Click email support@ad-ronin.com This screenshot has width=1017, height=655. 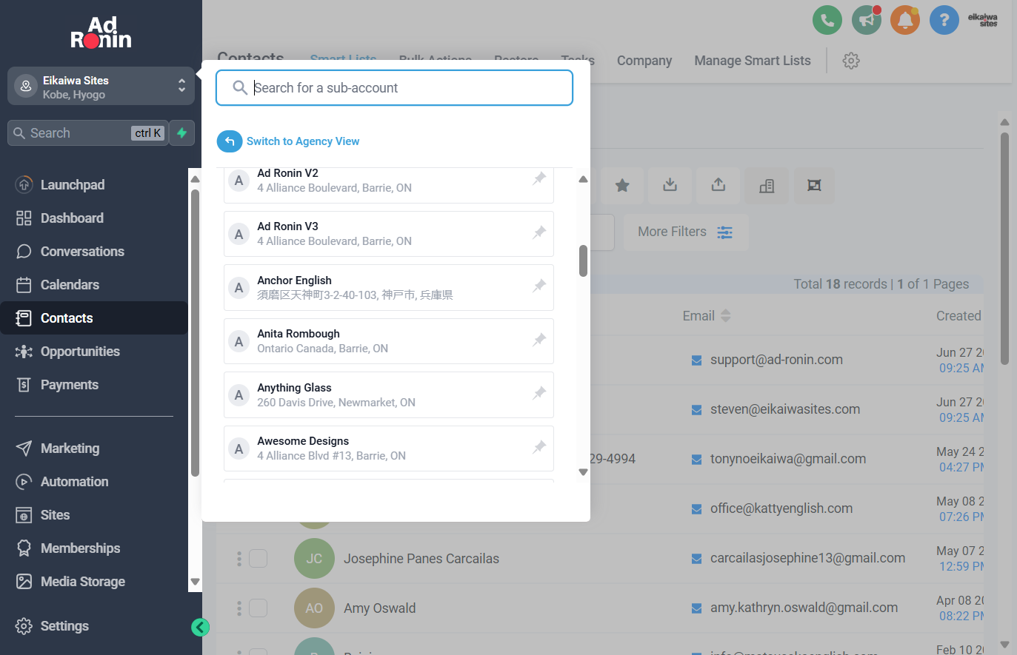[x=776, y=360]
